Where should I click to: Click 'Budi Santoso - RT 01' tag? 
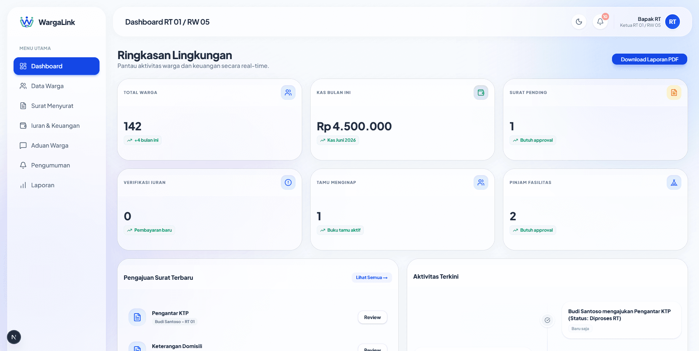click(x=175, y=322)
